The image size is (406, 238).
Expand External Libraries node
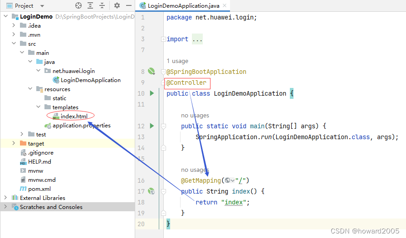pos(6,198)
